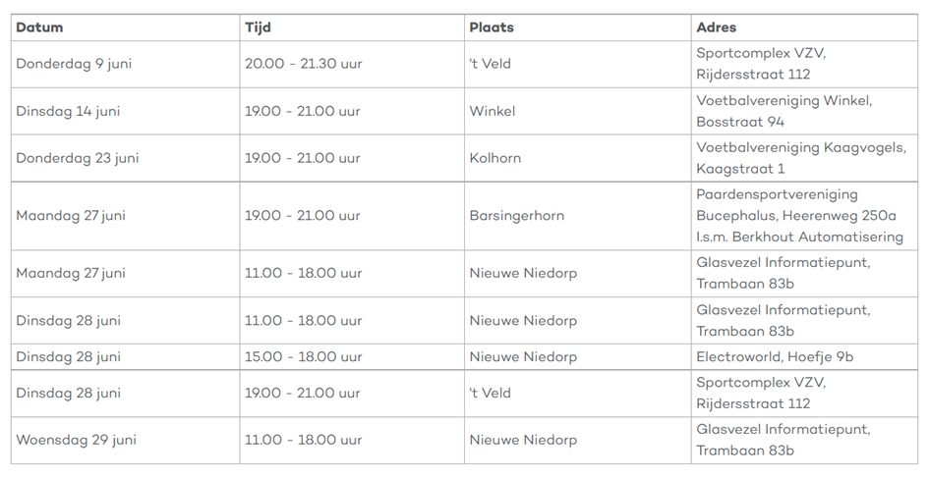Click the Donderdag 9 juni date cell
Screen dimensions: 929x477
click(74, 64)
